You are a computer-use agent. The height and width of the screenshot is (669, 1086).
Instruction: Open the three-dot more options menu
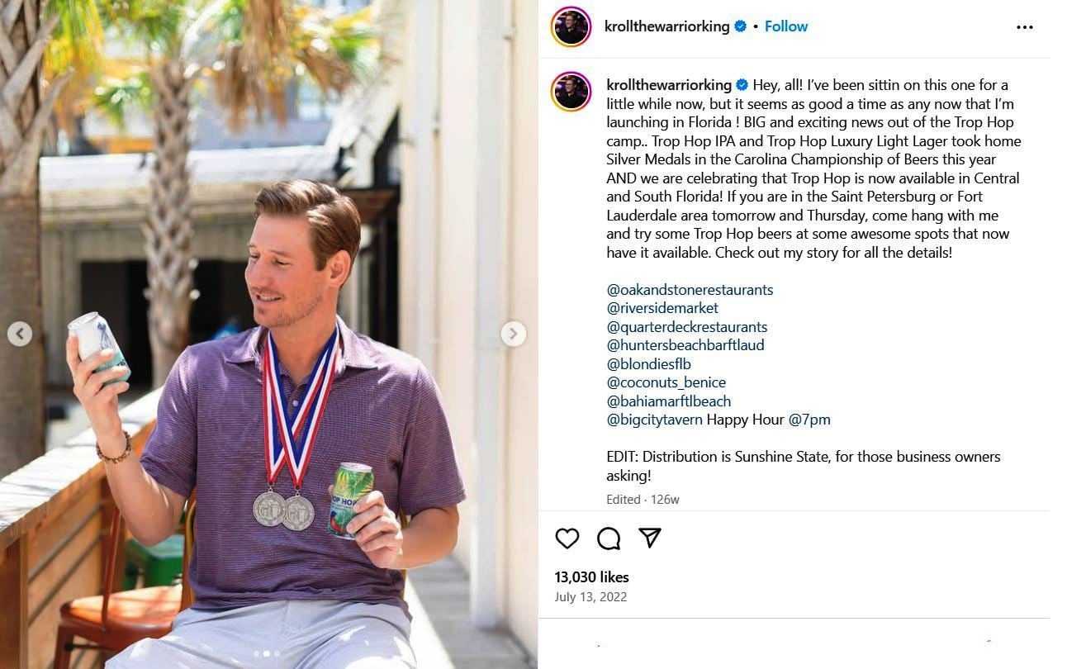tap(1025, 27)
